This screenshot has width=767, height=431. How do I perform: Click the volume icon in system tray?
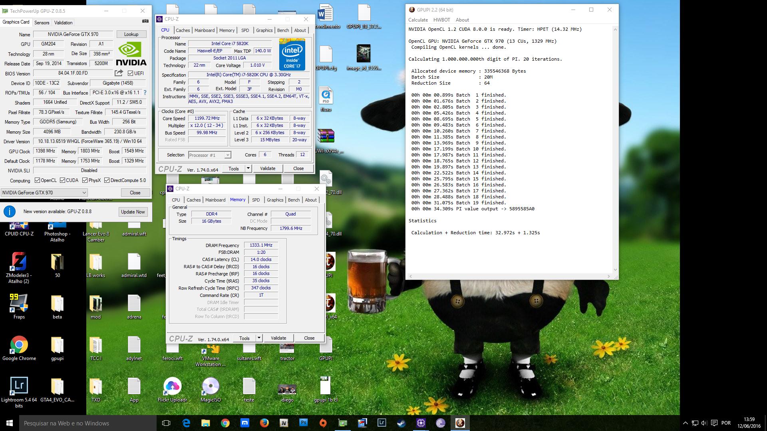click(x=704, y=423)
